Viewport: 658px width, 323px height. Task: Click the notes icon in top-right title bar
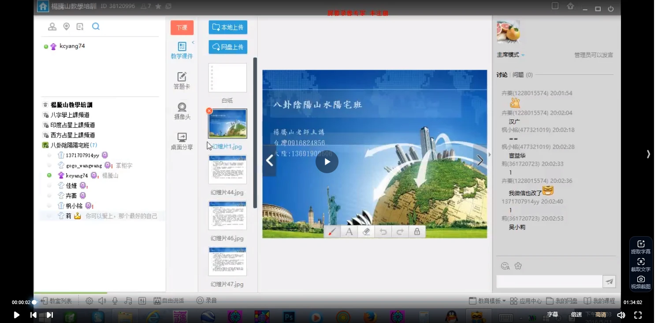tap(555, 6)
